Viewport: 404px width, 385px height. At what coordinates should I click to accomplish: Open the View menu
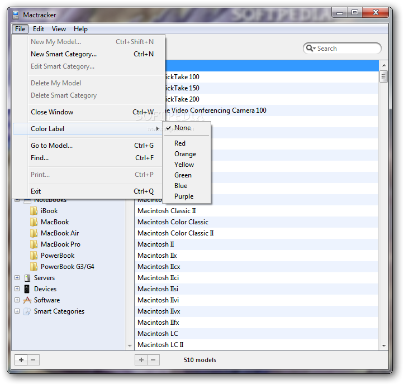coord(59,29)
